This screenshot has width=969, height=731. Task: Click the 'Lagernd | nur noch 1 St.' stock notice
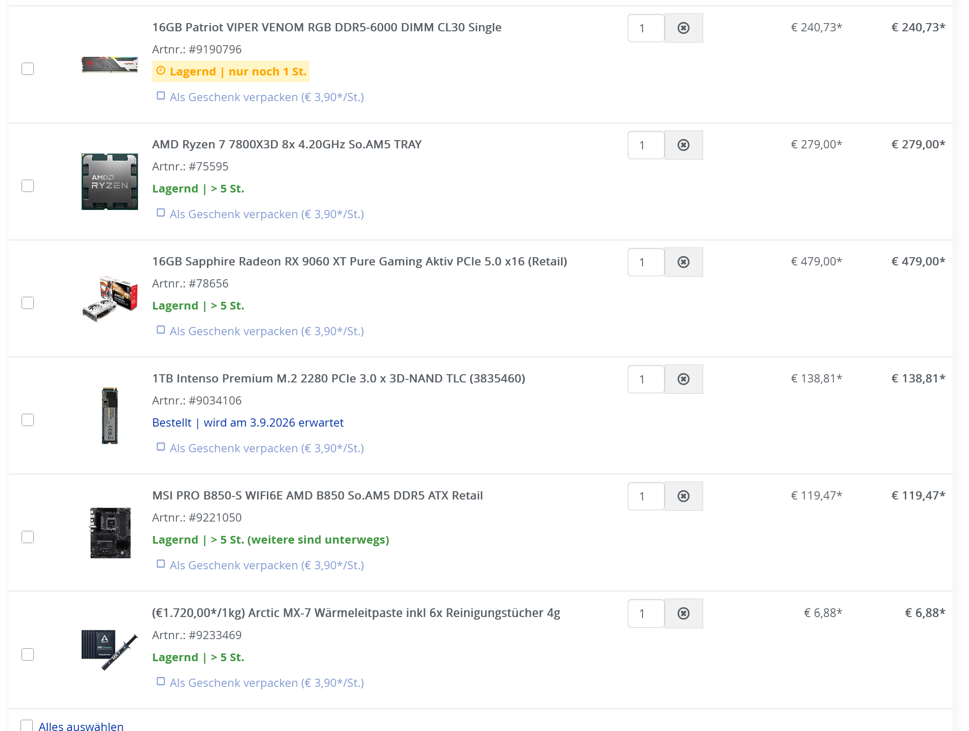tap(231, 71)
